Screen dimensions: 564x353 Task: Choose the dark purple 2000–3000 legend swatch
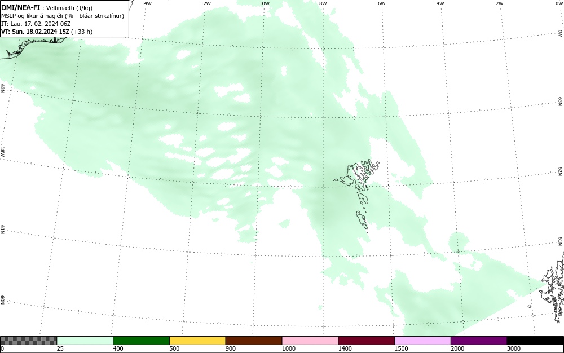479,341
